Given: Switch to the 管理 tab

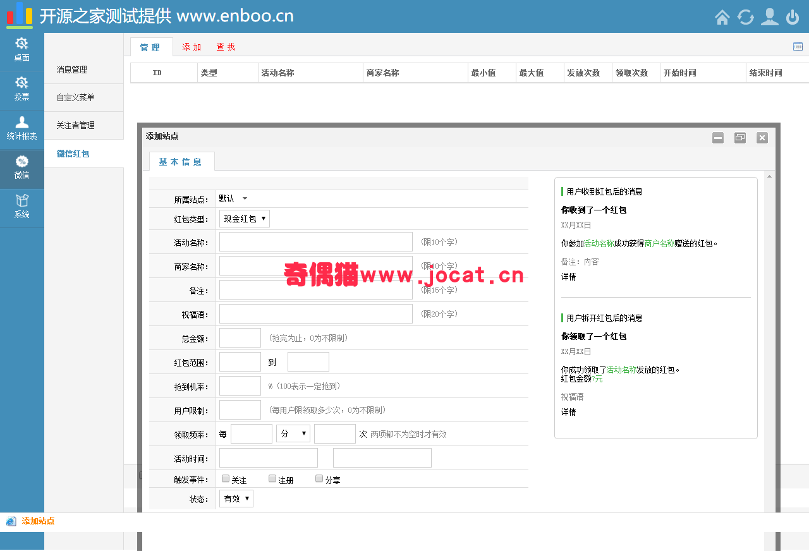Looking at the screenshot, I should tap(150, 47).
